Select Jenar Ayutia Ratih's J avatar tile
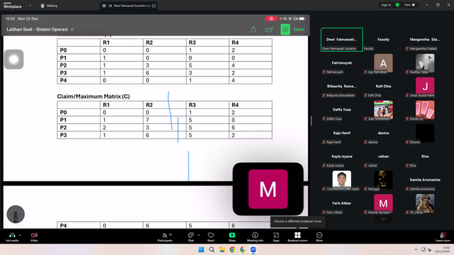This screenshot has width=454, height=255. pyautogui.click(x=425, y=86)
